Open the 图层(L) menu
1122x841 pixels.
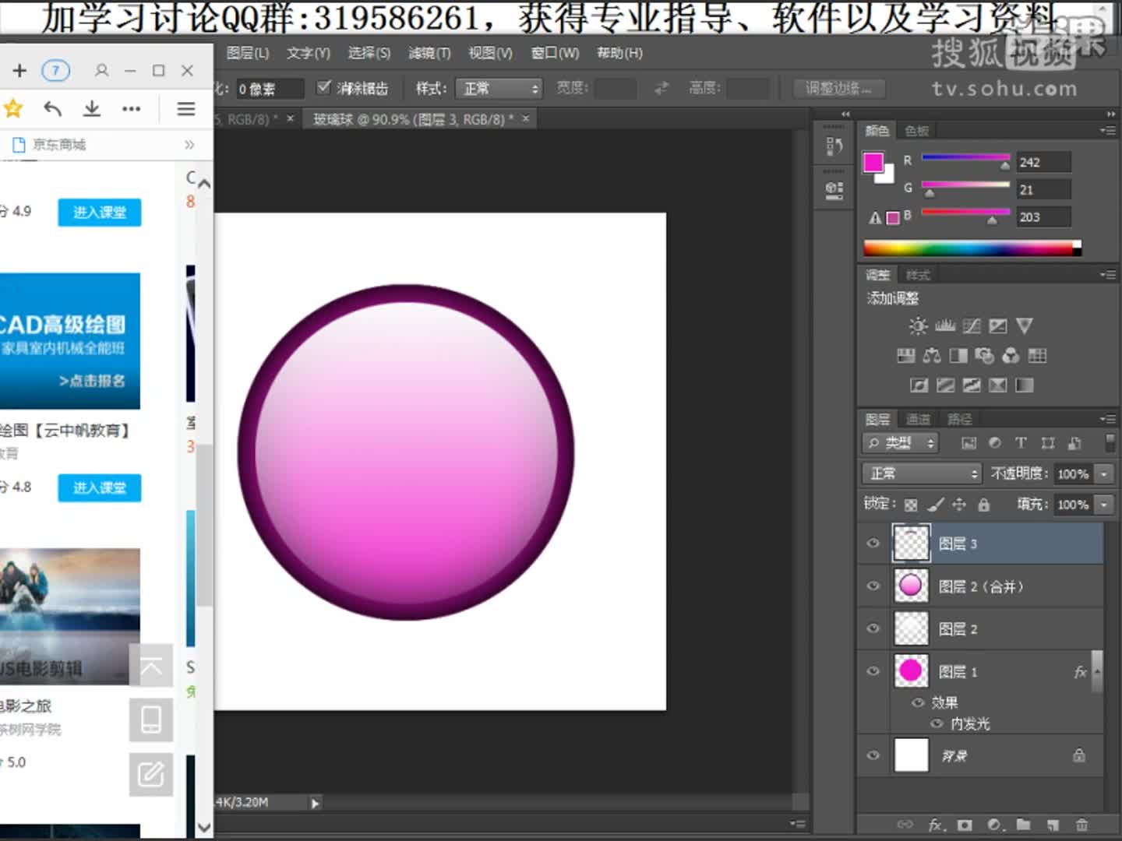click(x=248, y=53)
